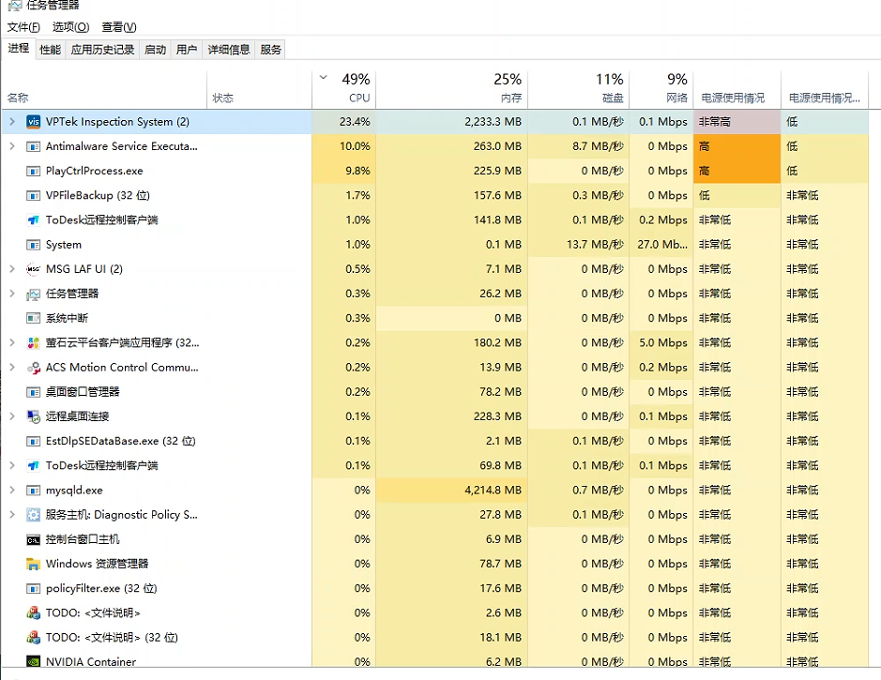The height and width of the screenshot is (680, 881).
Task: Click the ACS Motion Control icon
Action: 33,368
